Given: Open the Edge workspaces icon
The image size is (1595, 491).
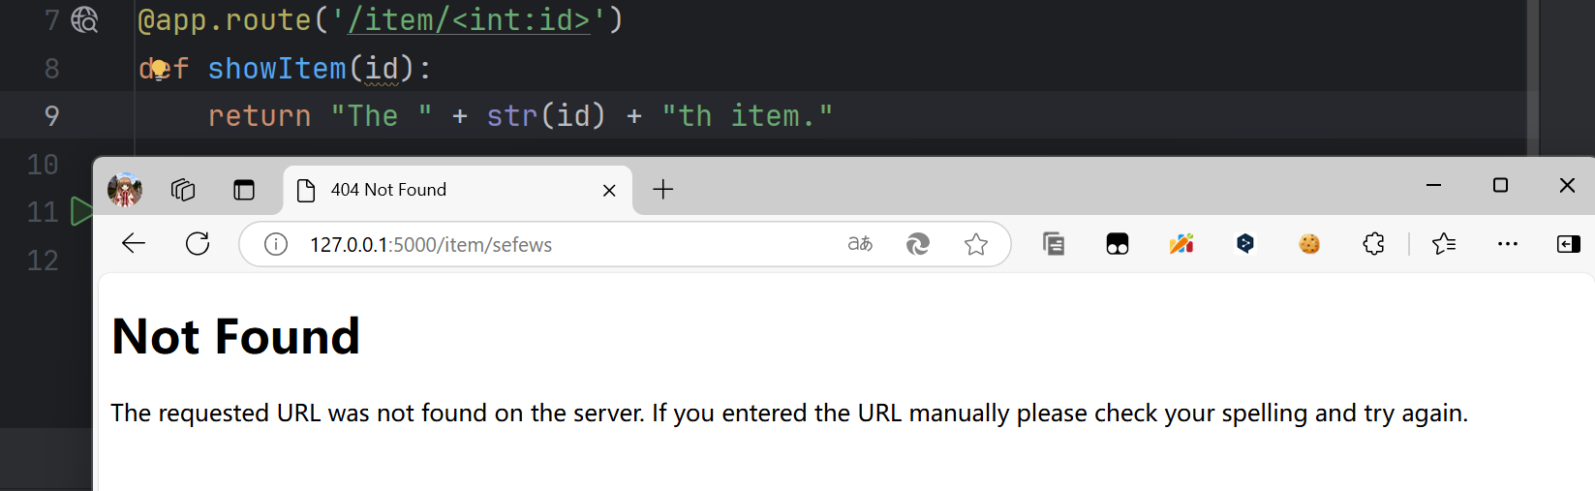Looking at the screenshot, I should click(x=183, y=190).
